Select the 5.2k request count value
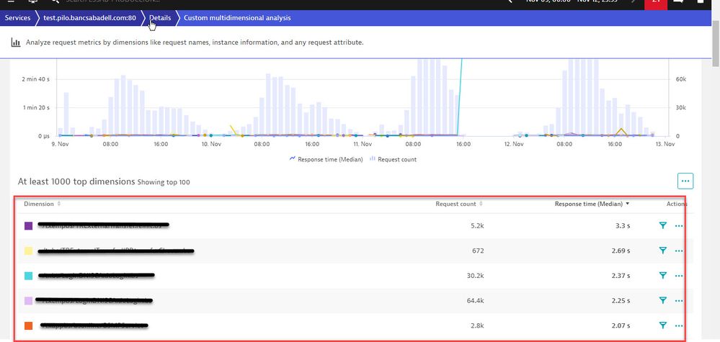 (477, 226)
